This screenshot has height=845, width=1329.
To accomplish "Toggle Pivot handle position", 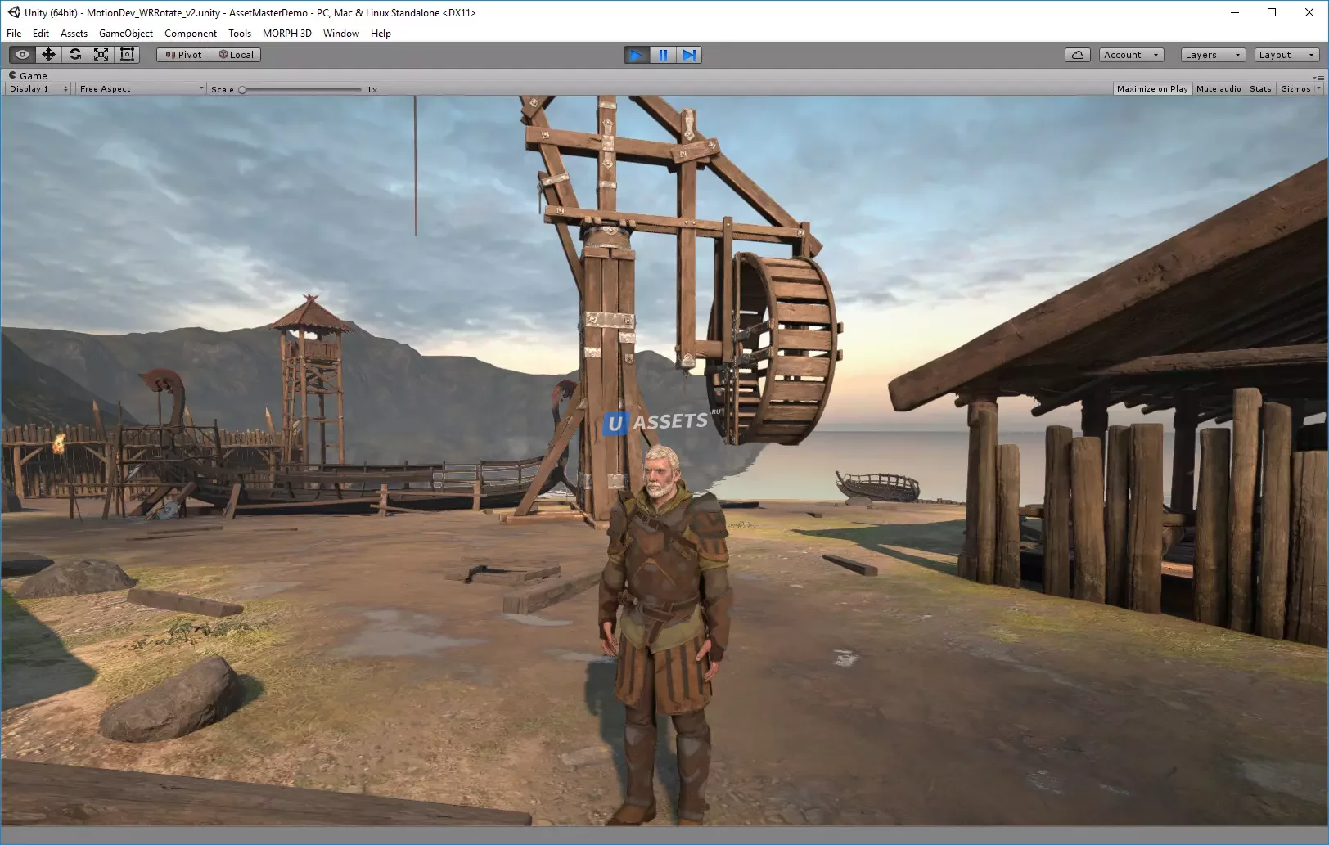I will 183,55.
